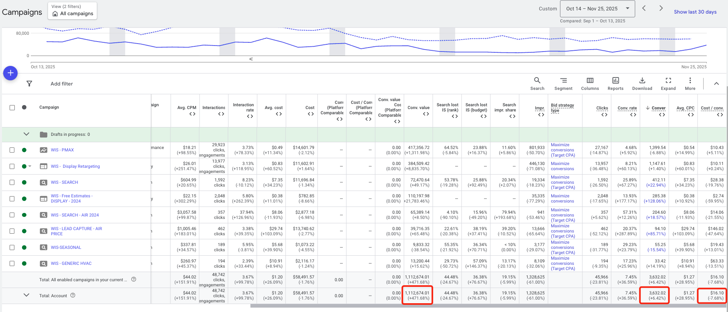Collapse the Drafts in progress row
This screenshot has width=728, height=312.
[26, 134]
